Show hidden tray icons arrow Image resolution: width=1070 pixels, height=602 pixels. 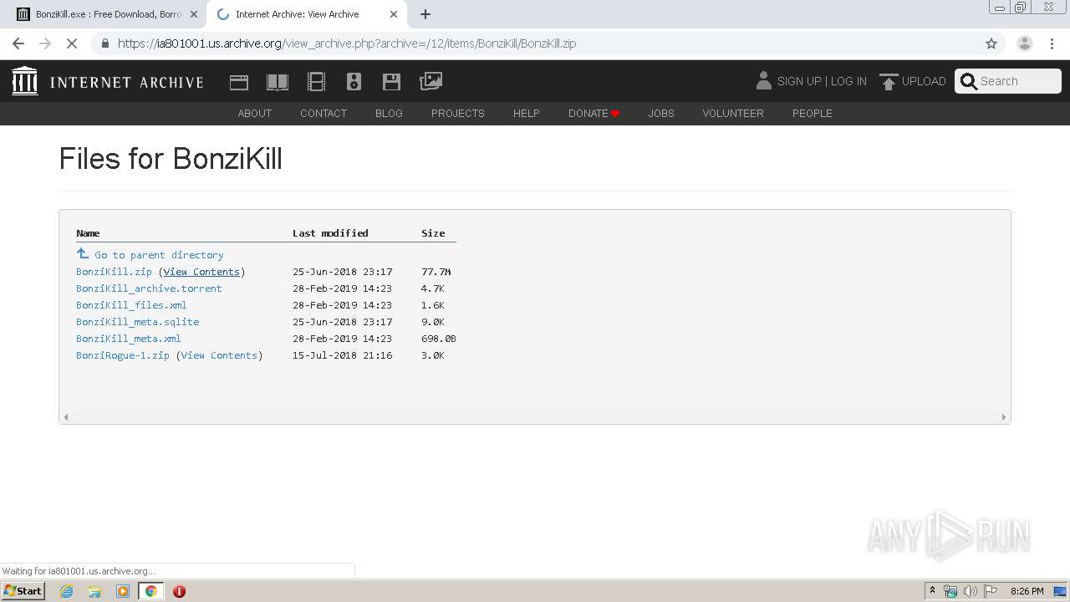point(932,591)
